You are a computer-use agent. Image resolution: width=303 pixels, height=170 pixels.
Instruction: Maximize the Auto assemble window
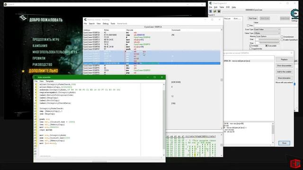[x=155, y=77]
